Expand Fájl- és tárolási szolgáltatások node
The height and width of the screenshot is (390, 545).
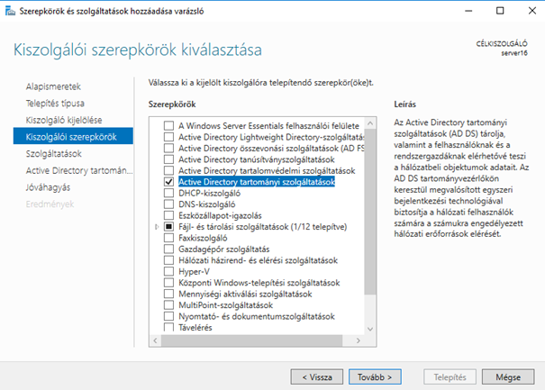pyautogui.click(x=158, y=227)
